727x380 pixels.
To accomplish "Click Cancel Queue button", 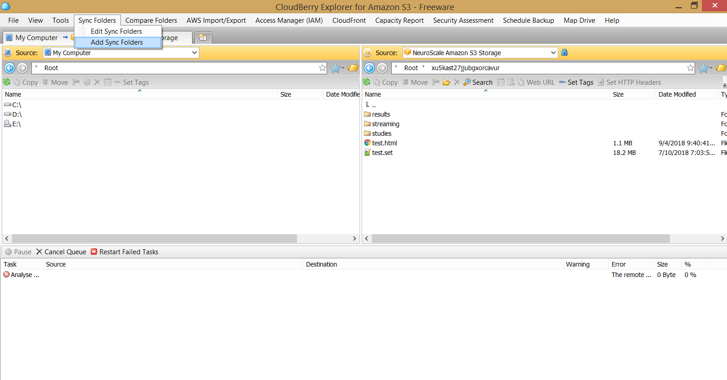I will point(61,252).
